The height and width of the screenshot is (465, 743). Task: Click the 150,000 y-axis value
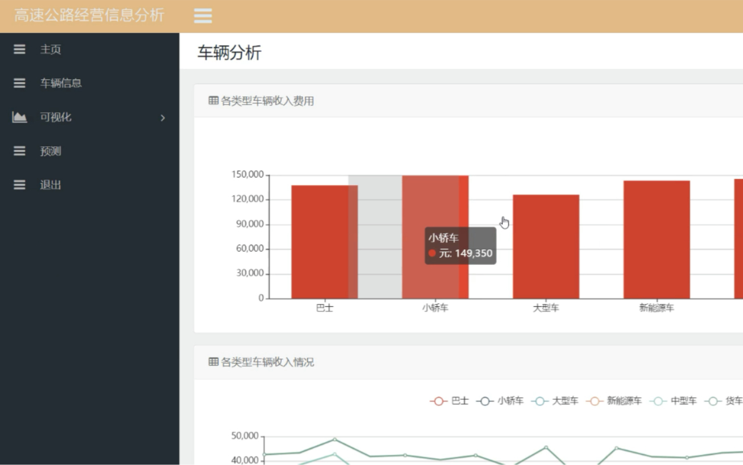pos(248,175)
